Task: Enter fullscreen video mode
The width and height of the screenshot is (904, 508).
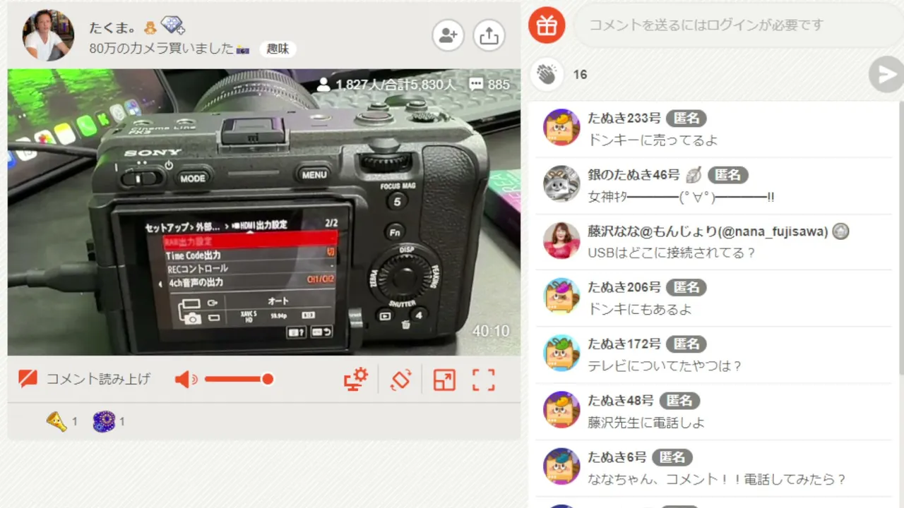Action: (x=484, y=380)
